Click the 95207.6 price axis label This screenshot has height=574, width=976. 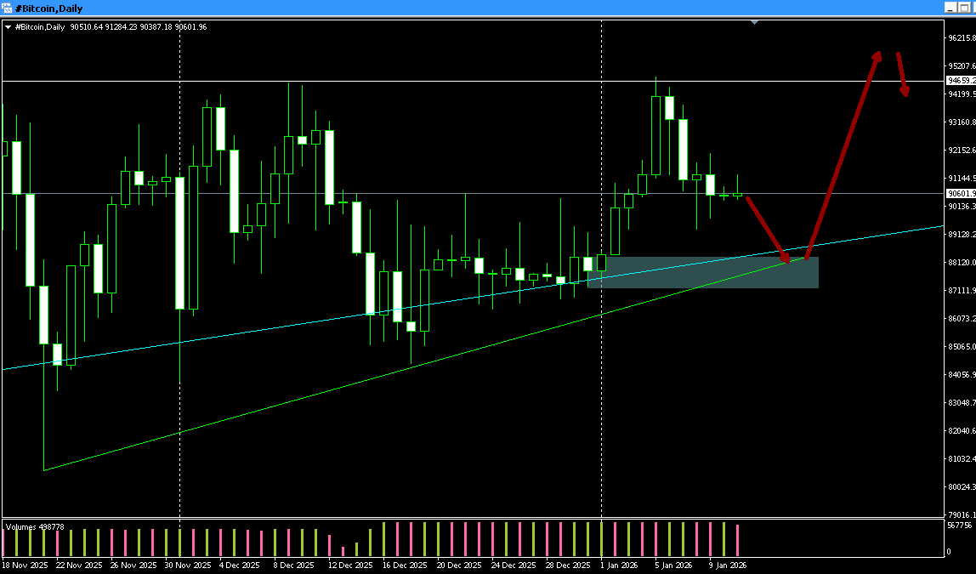[x=961, y=66]
